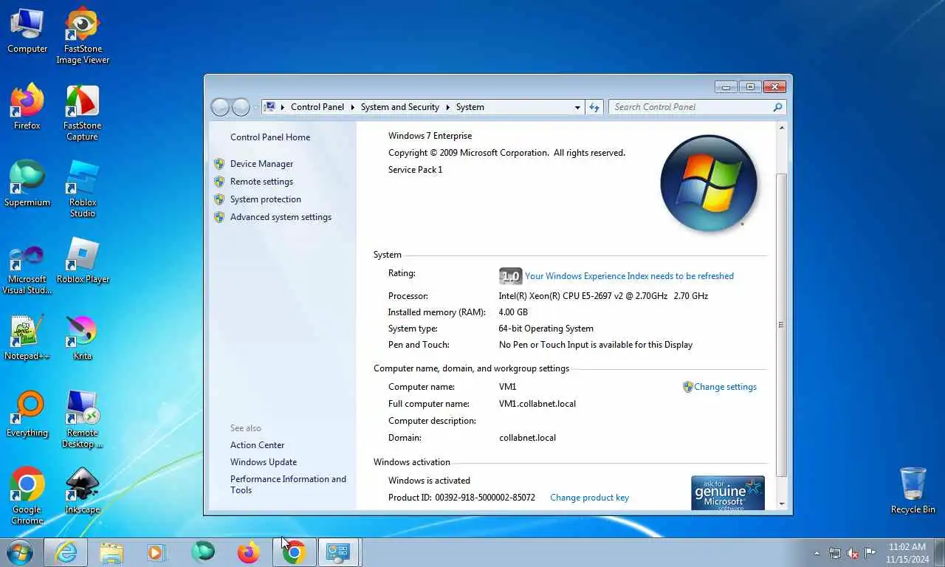Open System protection

(x=265, y=199)
